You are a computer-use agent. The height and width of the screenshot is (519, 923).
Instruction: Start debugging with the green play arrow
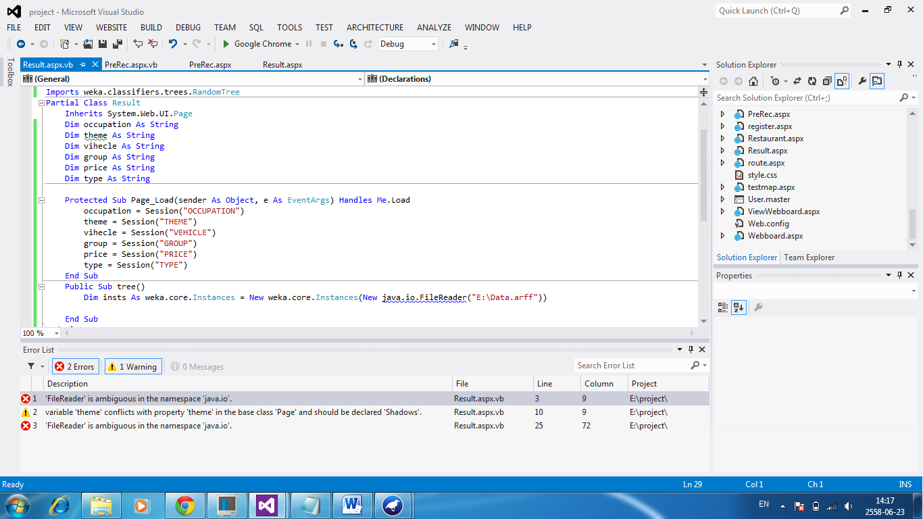tap(226, 44)
